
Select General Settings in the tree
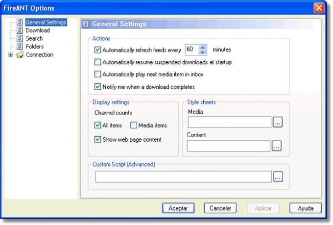coord(46,22)
